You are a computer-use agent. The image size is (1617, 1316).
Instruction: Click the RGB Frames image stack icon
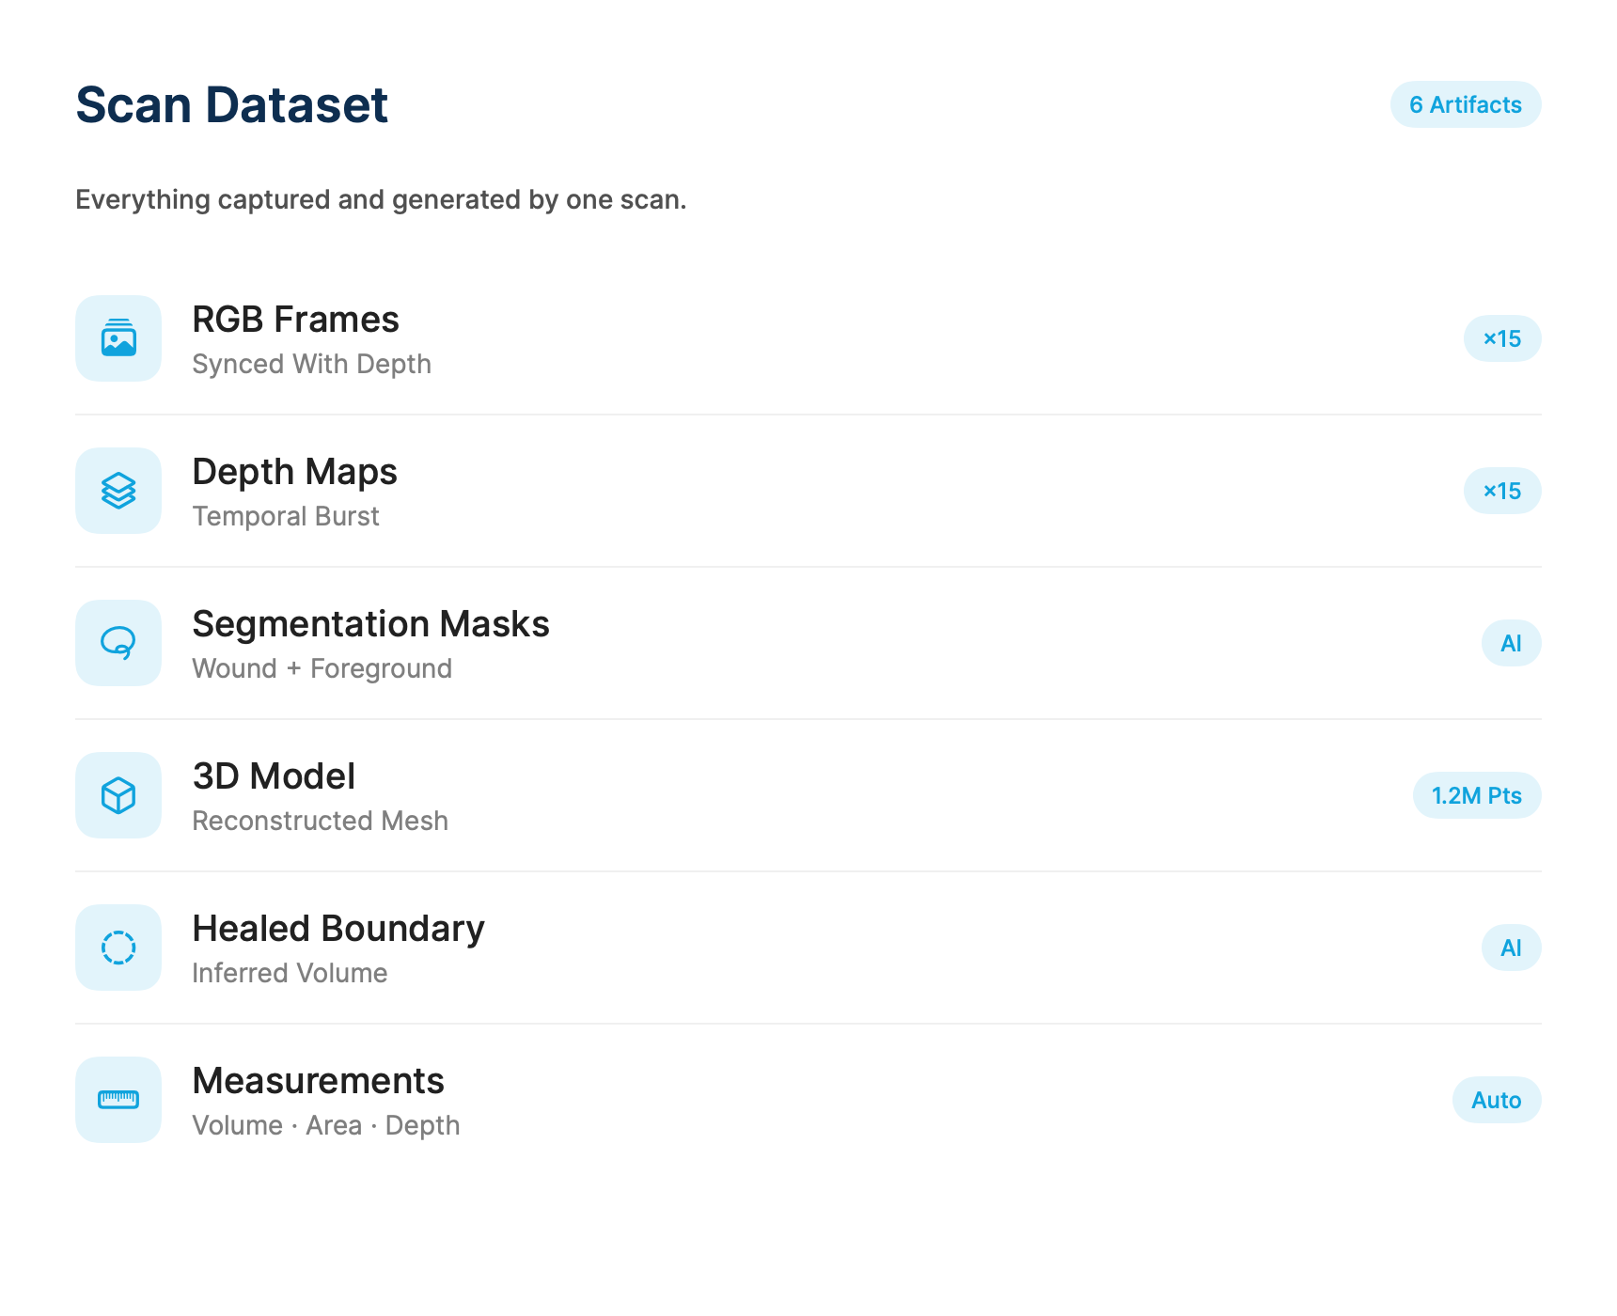(118, 338)
